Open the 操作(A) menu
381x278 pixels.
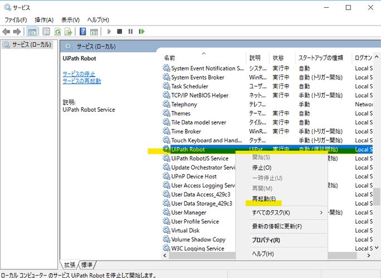(44, 20)
